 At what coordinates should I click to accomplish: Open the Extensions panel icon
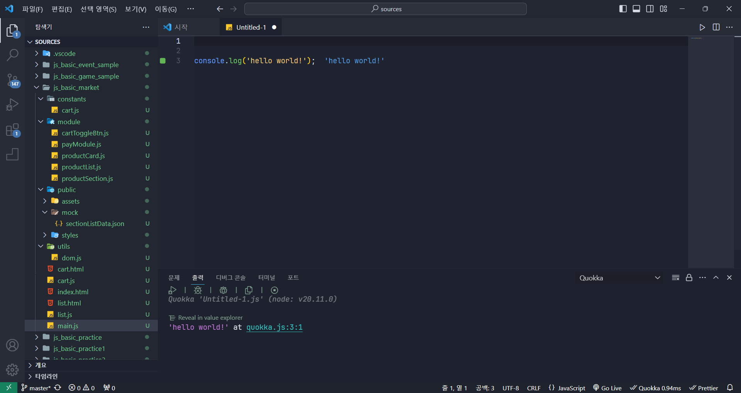(13, 130)
